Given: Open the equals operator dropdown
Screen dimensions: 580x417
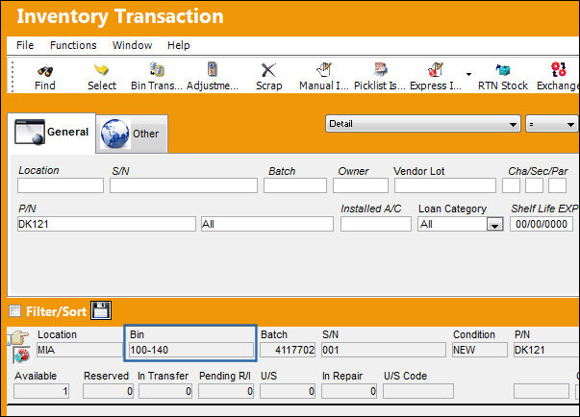Looking at the screenshot, I should coord(551,124).
